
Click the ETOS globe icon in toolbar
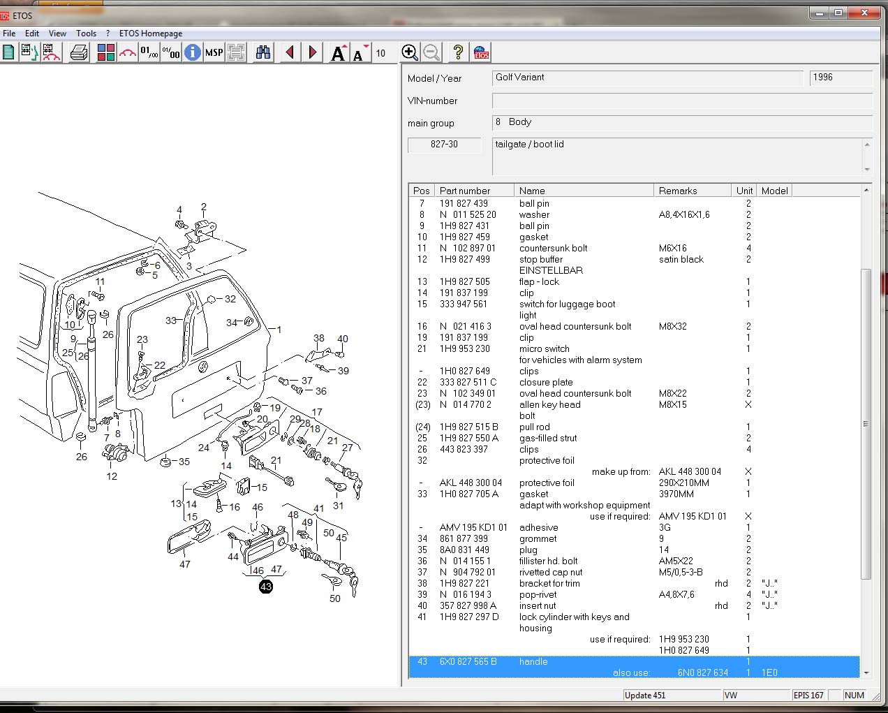tap(481, 52)
